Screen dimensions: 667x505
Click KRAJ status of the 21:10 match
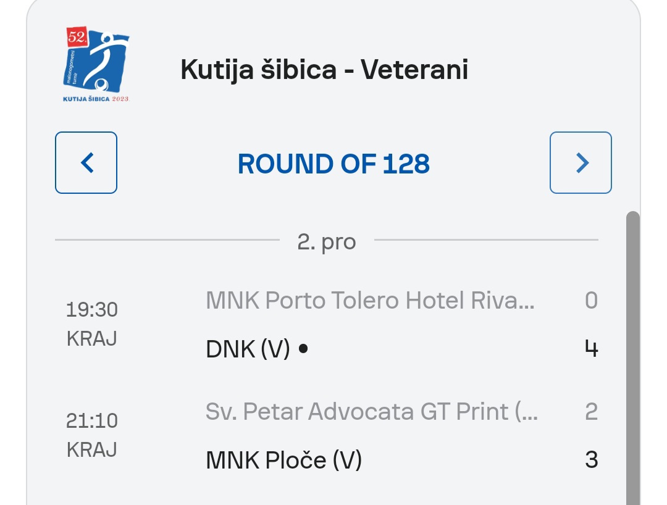coord(92,449)
